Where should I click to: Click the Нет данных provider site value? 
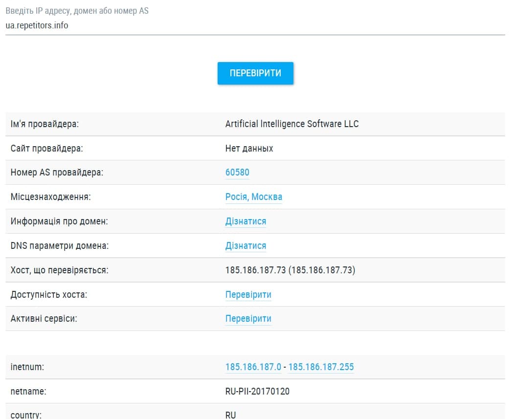point(249,148)
